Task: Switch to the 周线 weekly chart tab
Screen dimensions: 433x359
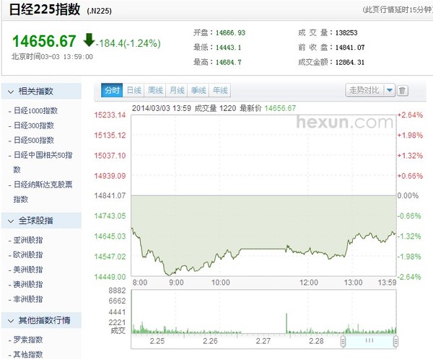Action: tap(156, 91)
